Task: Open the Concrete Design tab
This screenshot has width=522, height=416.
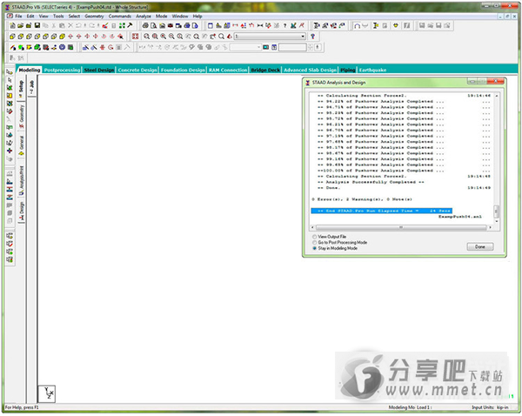Action: (137, 70)
